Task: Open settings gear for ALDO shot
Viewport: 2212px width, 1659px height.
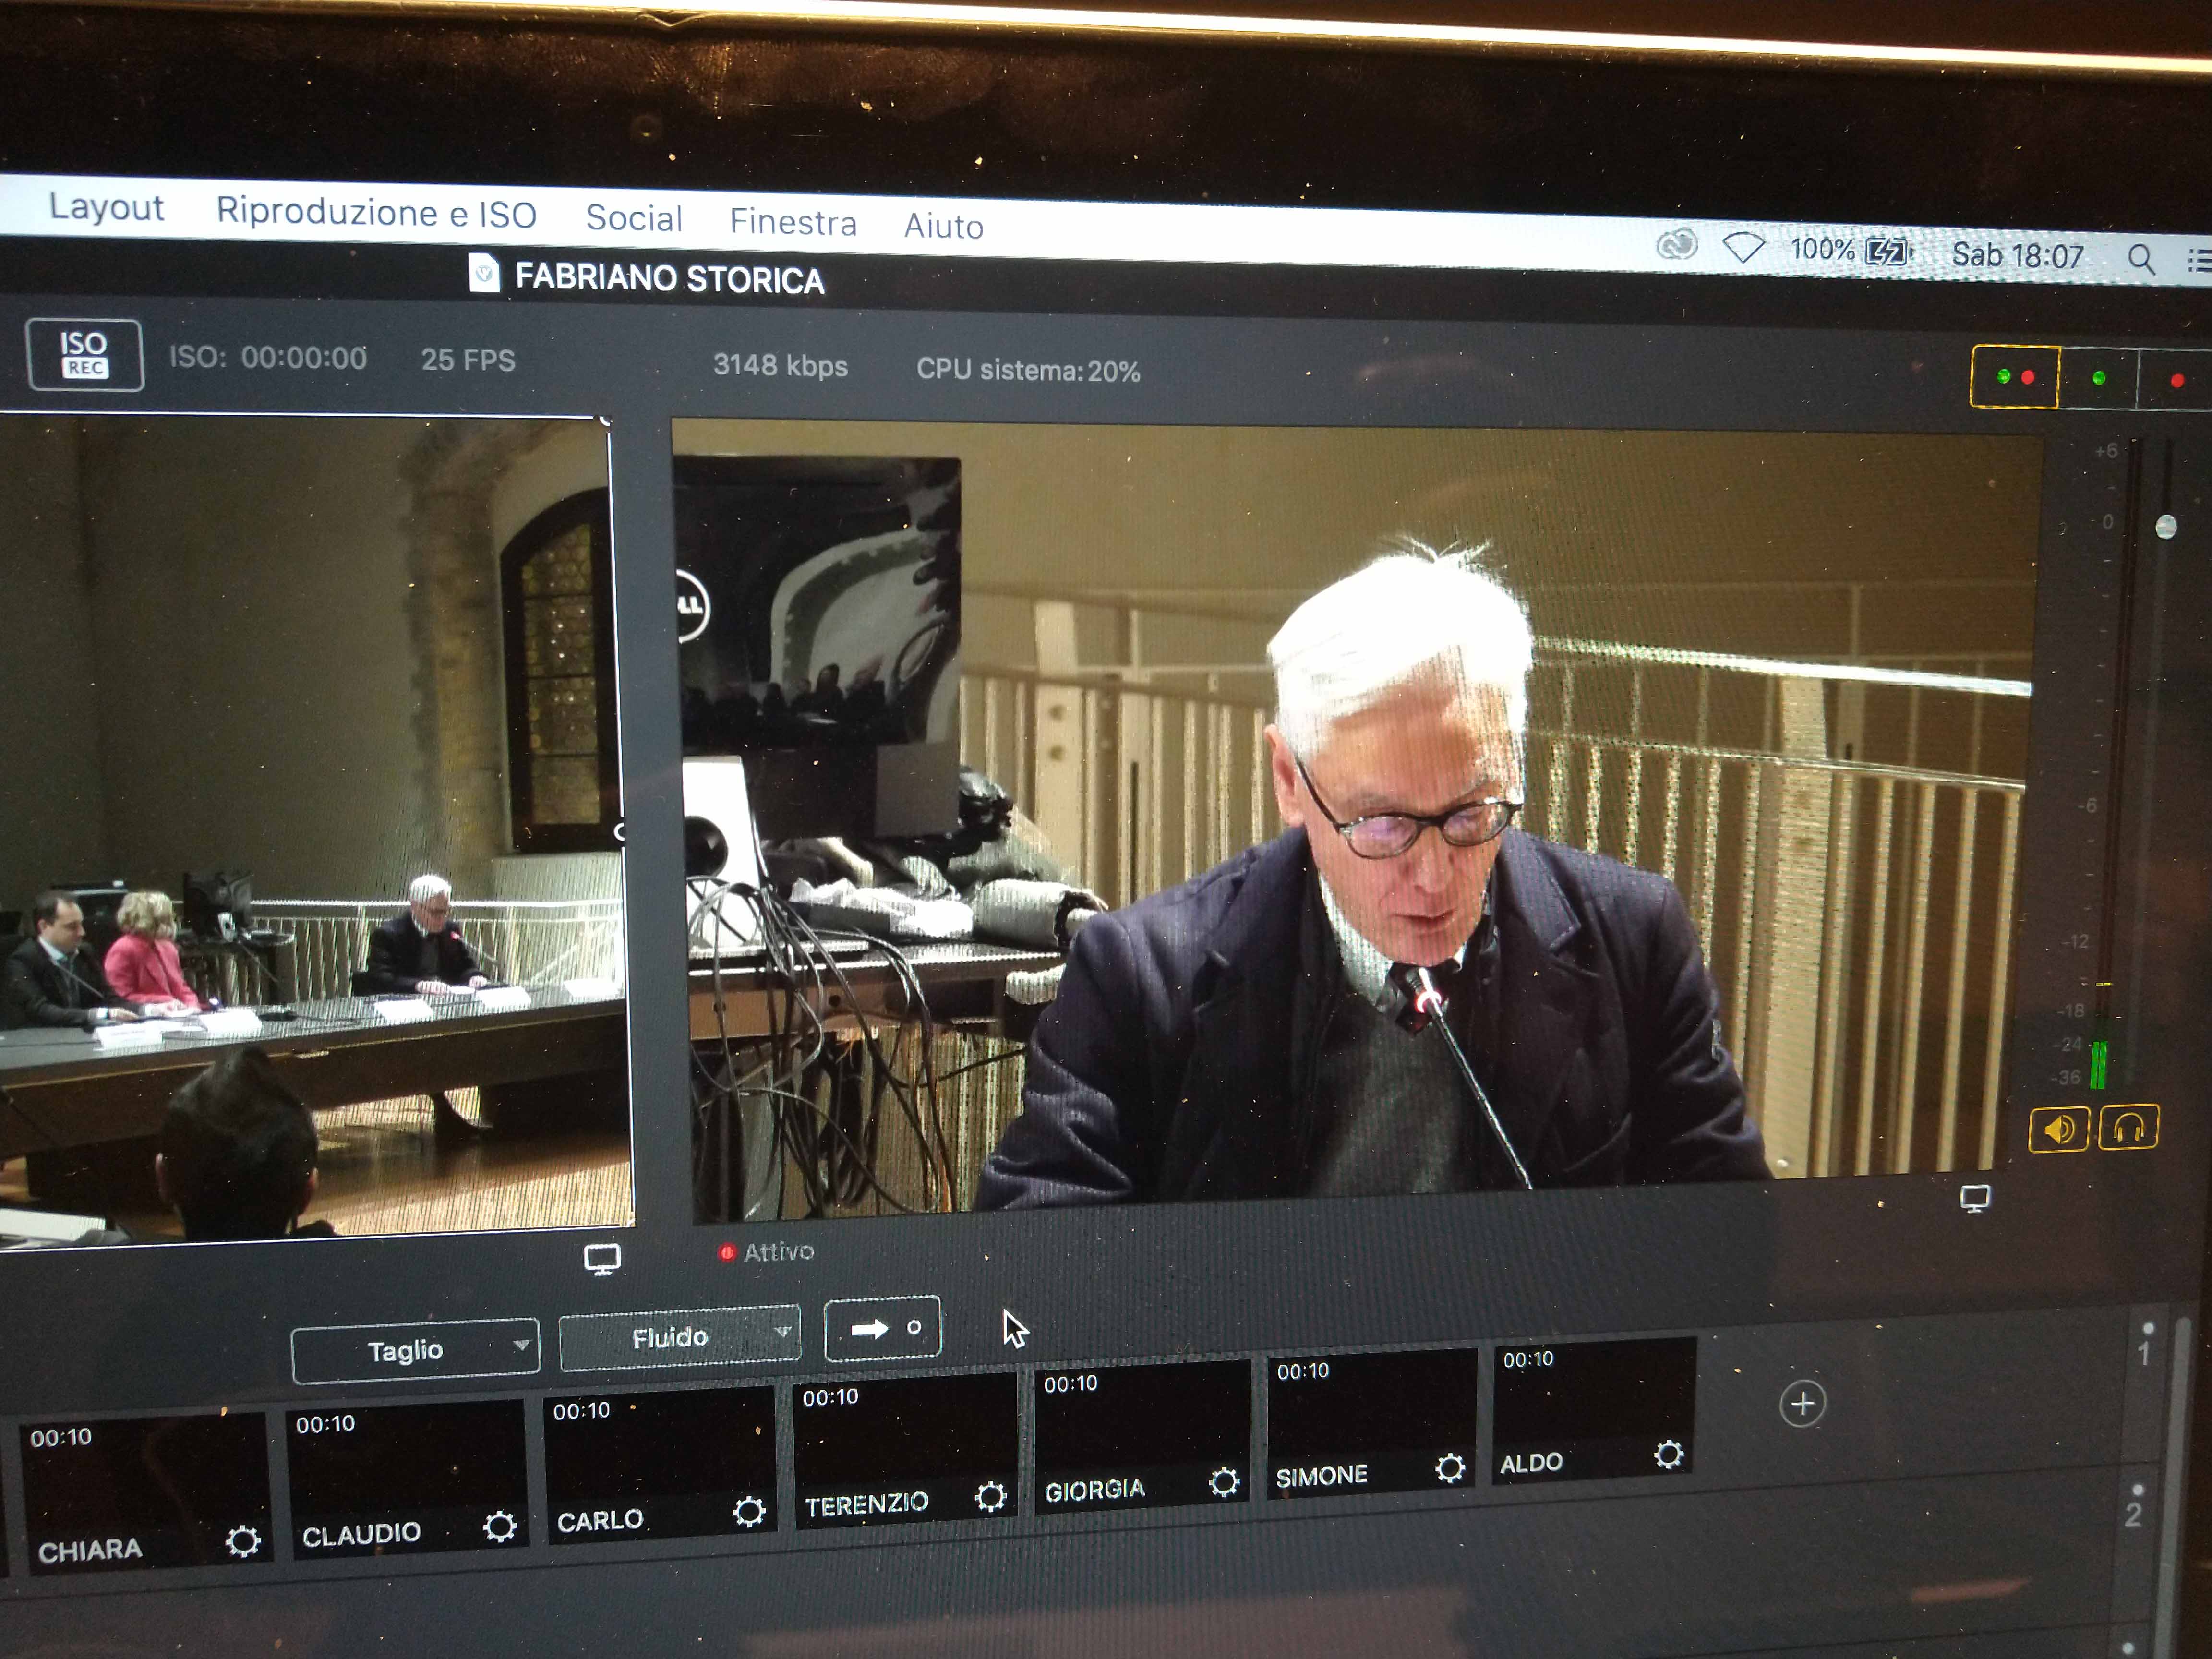Action: pos(1668,1454)
